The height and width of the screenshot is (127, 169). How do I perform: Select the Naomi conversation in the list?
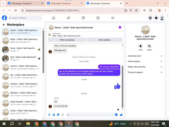[21, 31]
